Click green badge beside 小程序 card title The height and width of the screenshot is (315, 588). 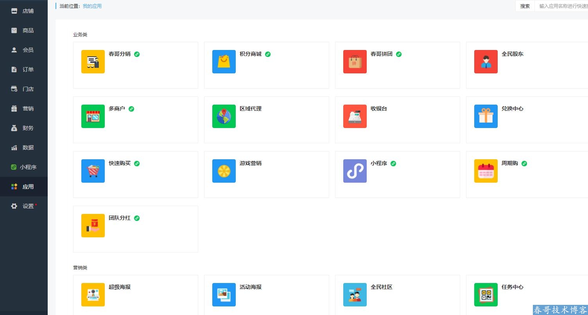click(x=393, y=164)
